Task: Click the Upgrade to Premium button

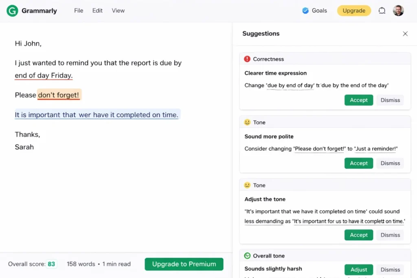Action: (184, 264)
